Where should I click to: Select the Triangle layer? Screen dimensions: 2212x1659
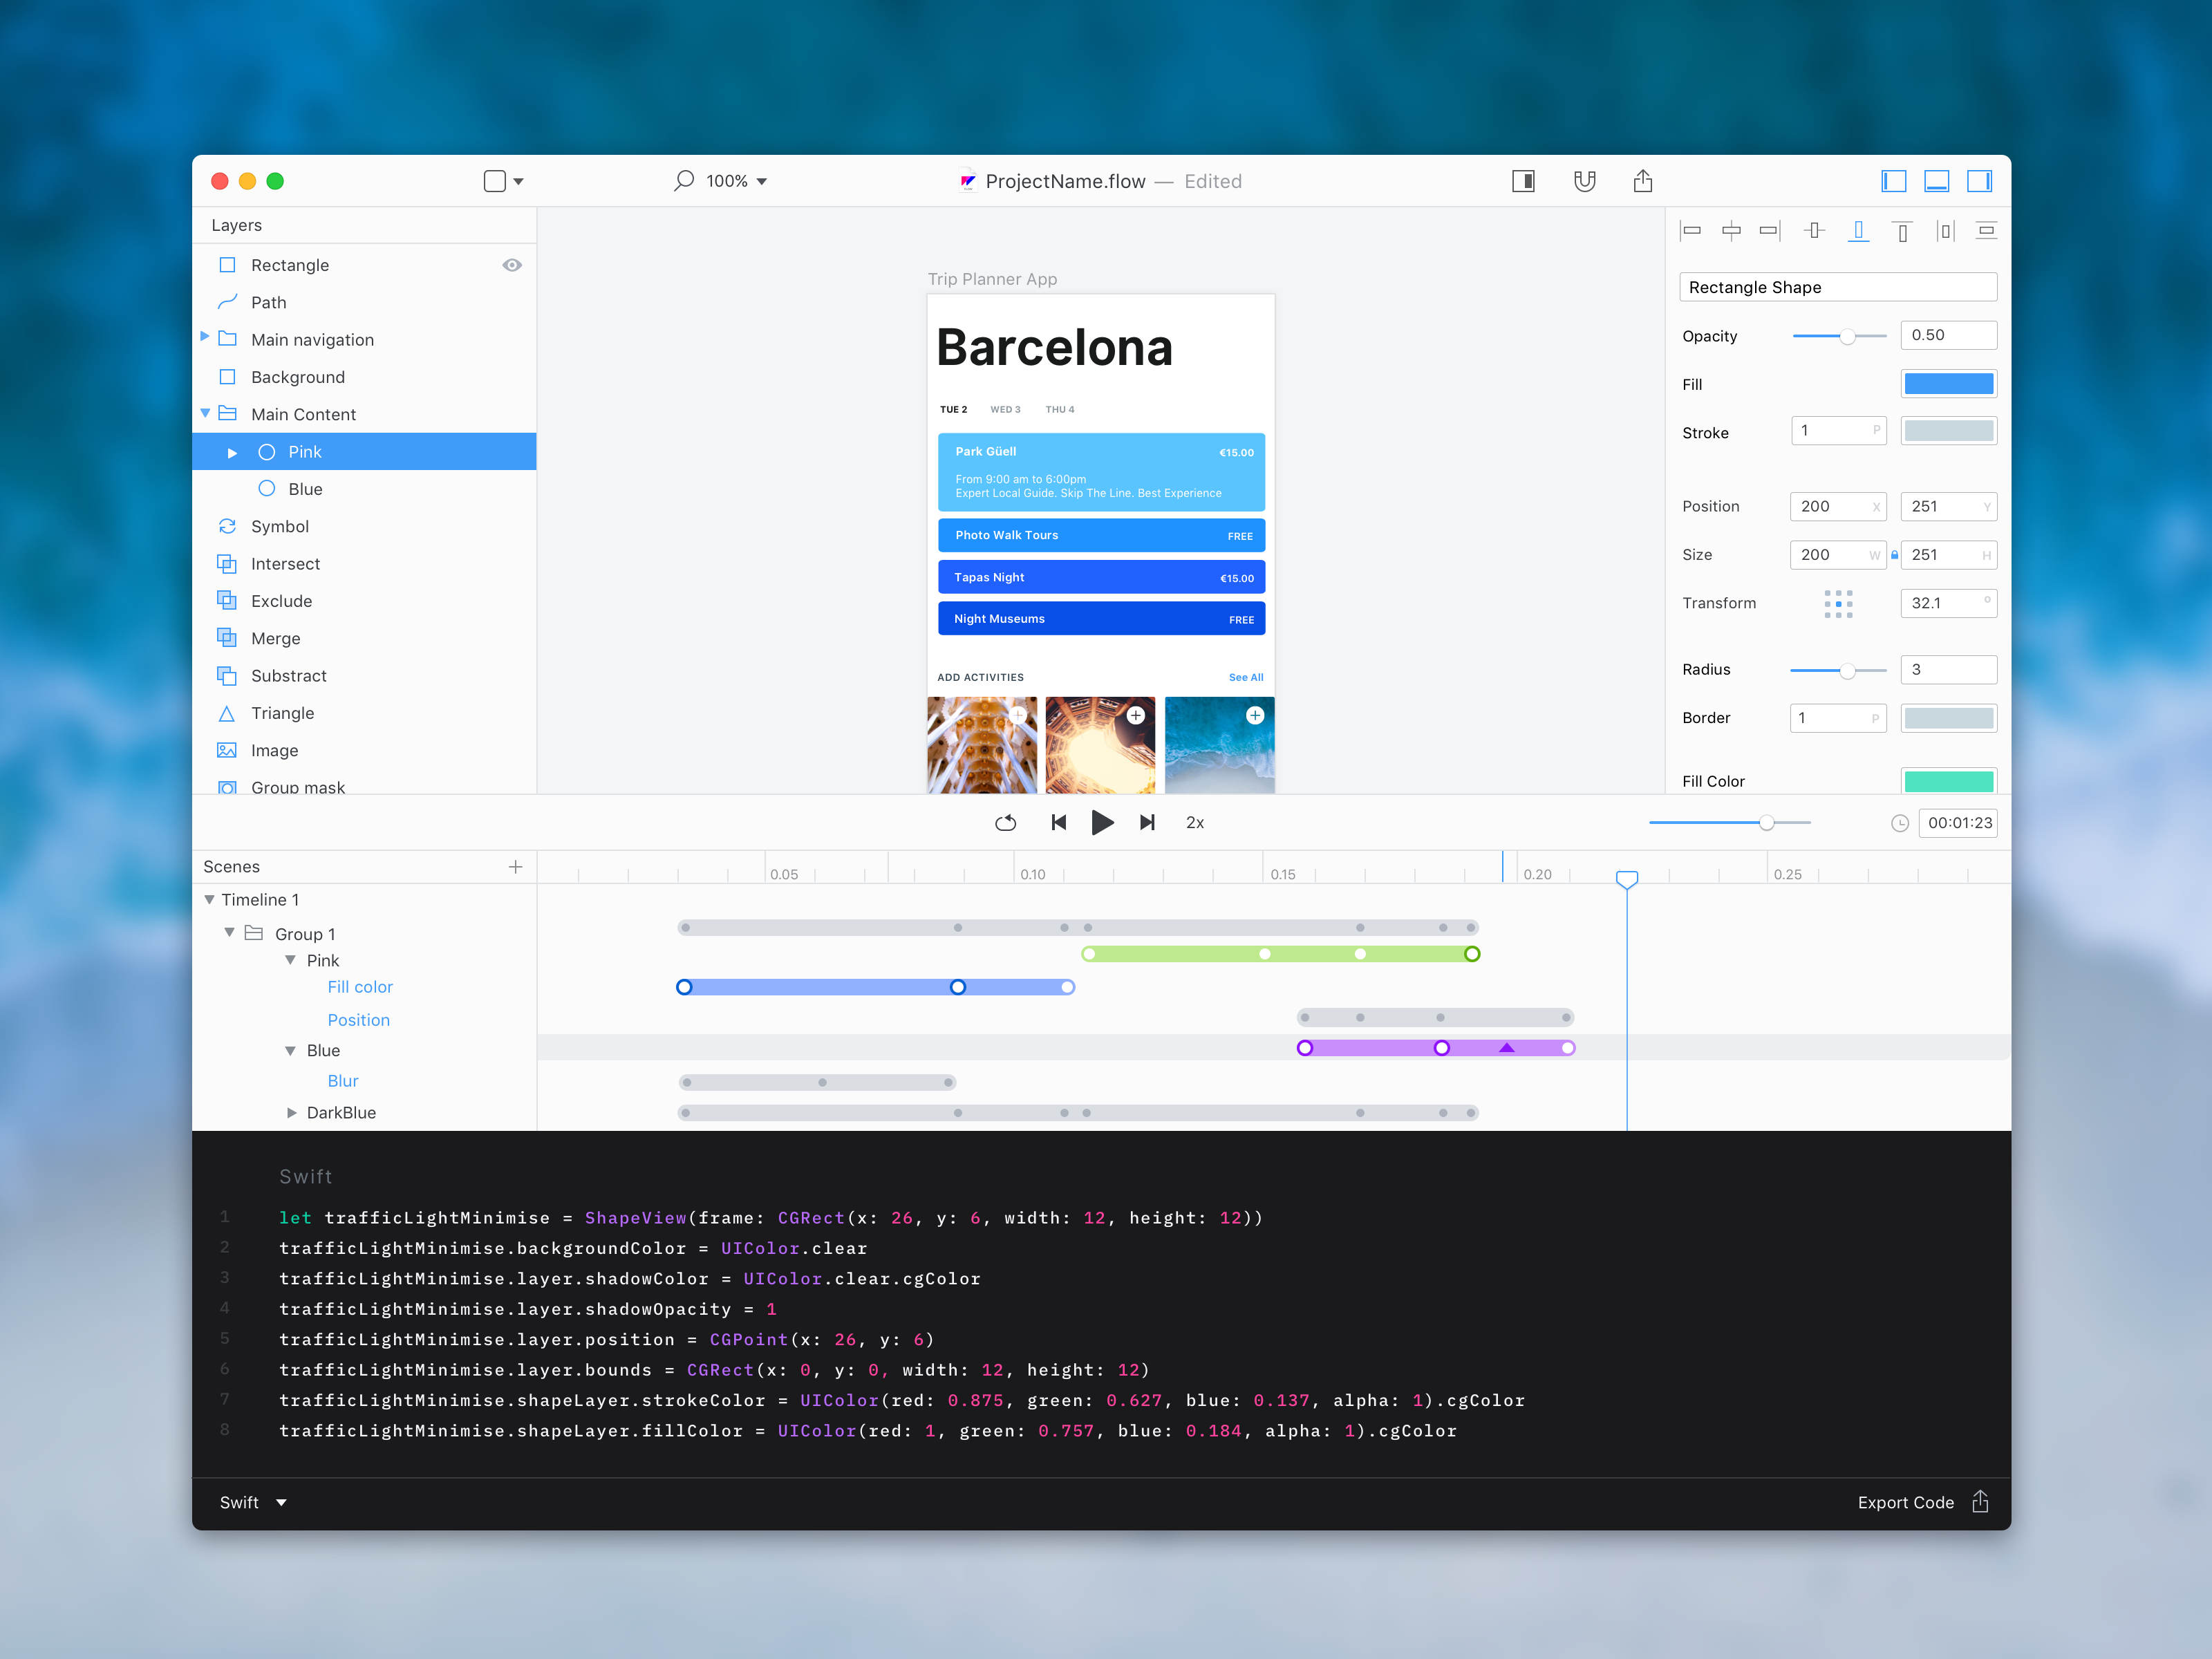365,713
